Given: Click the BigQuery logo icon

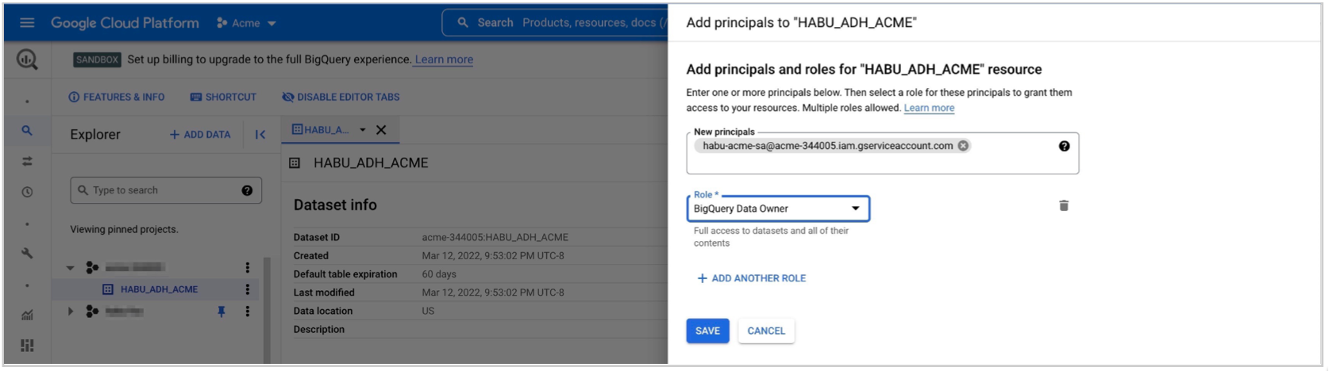Looking at the screenshot, I should coord(27,59).
